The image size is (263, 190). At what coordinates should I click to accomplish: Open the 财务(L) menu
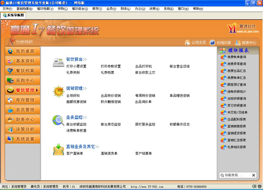[125, 8]
